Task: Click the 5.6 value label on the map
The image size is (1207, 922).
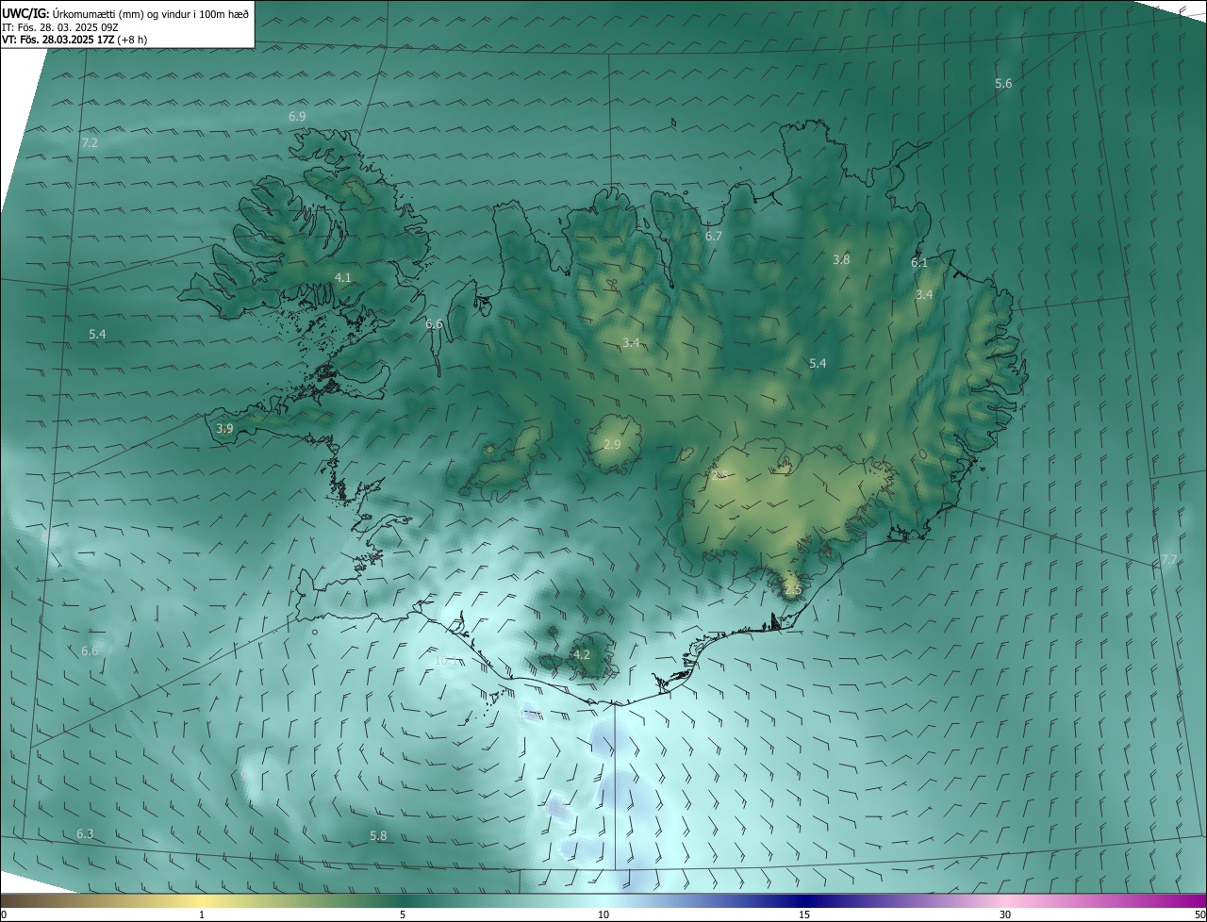Action: 1003,84
